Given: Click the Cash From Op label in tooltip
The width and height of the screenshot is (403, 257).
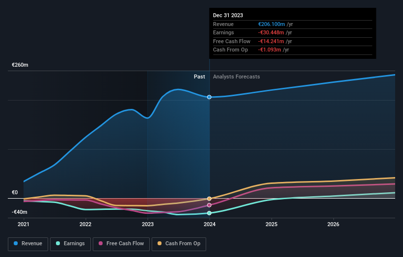Looking at the screenshot, I should (231, 50).
